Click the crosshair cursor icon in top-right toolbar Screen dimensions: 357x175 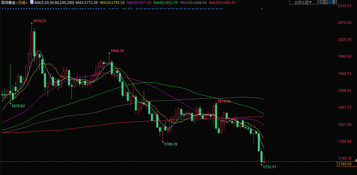[x=320, y=2]
